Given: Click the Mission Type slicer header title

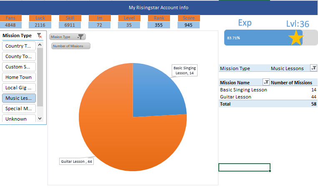Looking at the screenshot, I should tap(17, 35).
